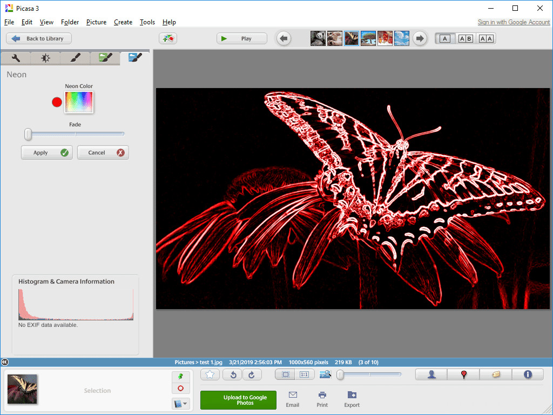The image size is (553, 415).
Task: Rotate picture counter-clockwise
Action: coord(232,374)
